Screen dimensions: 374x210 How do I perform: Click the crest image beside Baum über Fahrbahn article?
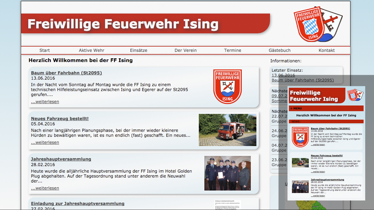point(227,87)
